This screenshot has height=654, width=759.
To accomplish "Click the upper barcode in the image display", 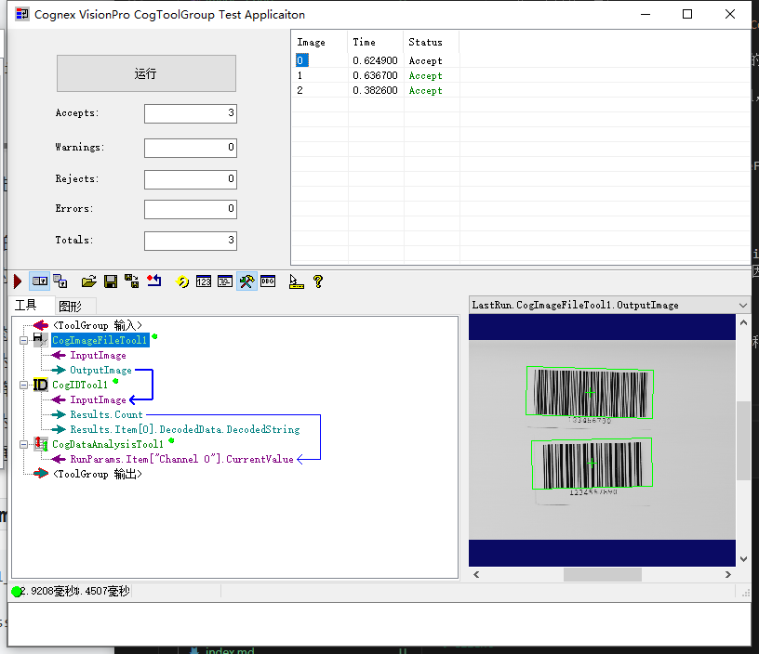I will [590, 393].
